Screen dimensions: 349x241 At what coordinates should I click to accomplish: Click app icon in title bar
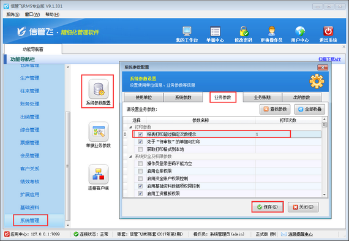pyautogui.click(x=6, y=6)
